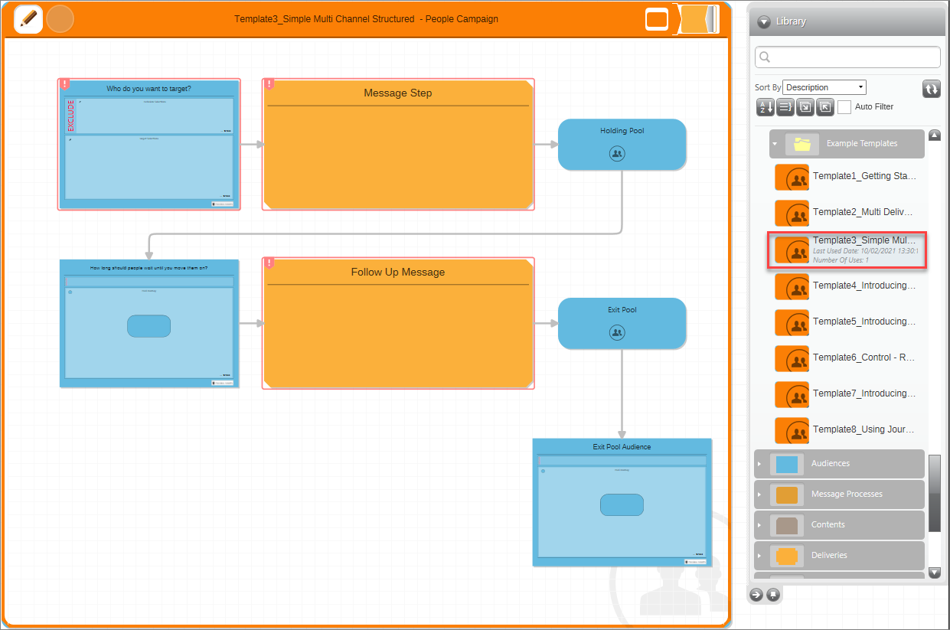
Task: Click the Follow Up Message node
Action: [398, 323]
